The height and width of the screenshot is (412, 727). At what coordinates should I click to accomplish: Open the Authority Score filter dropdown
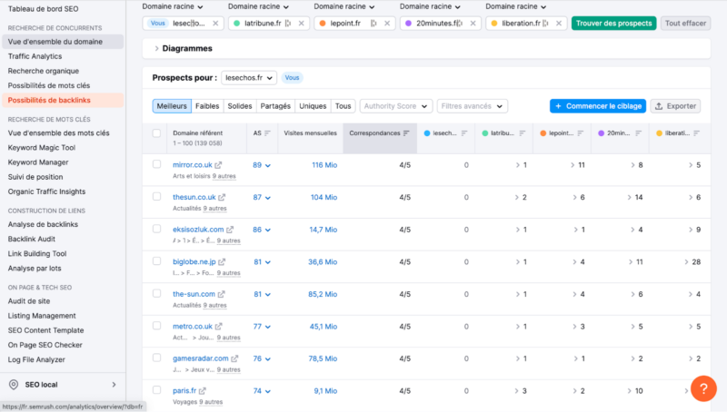(396, 106)
